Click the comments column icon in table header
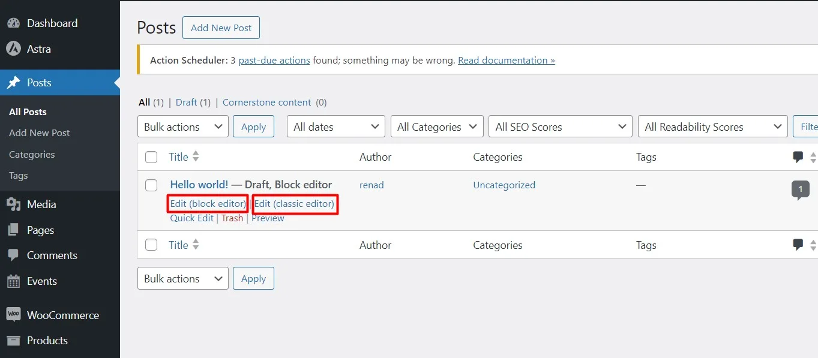This screenshot has height=358, width=818. click(x=798, y=157)
